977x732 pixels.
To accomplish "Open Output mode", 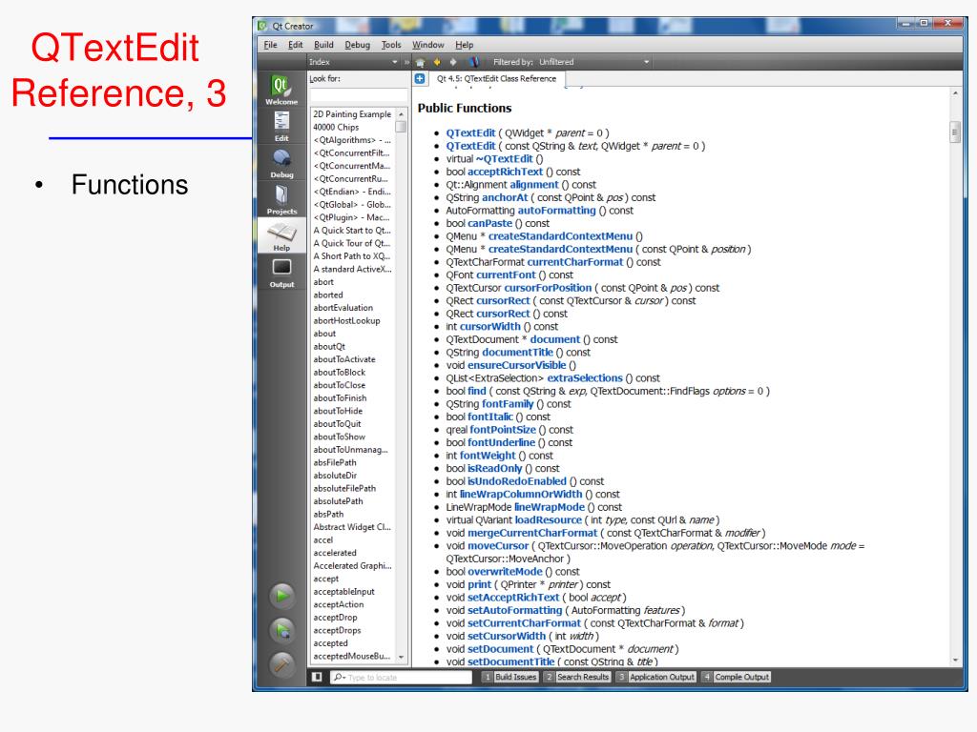I will [281, 273].
